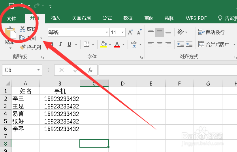Apply italic formatting
Screen dimensions: 237x152
(60, 44)
